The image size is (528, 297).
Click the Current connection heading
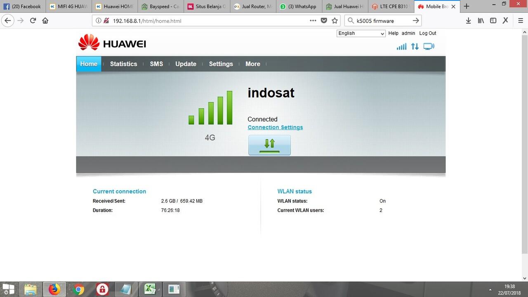coord(119,191)
